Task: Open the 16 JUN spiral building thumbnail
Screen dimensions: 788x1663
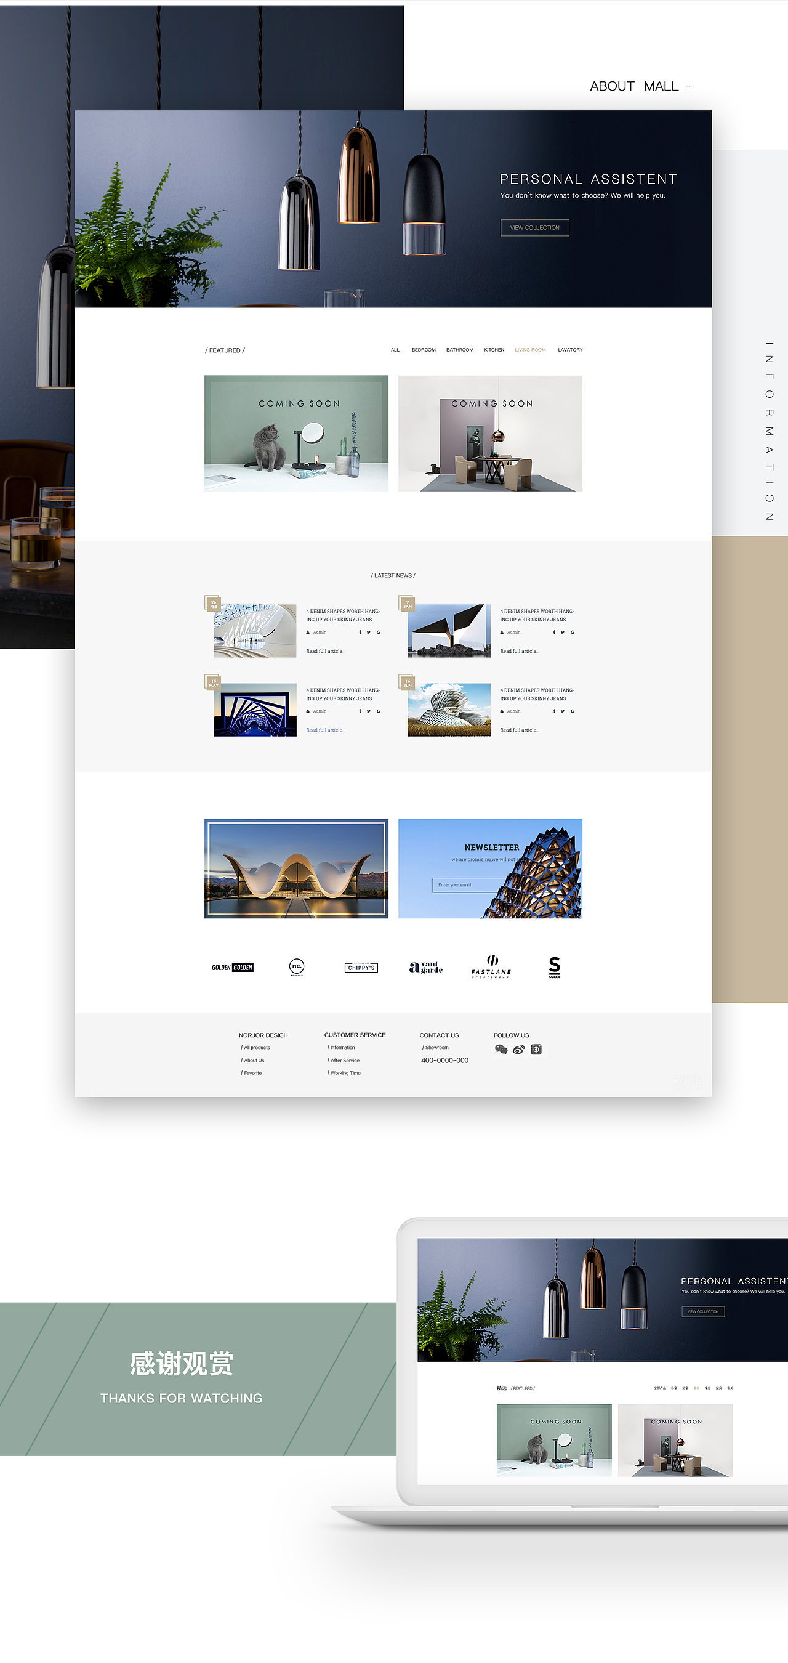Action: pyautogui.click(x=449, y=710)
